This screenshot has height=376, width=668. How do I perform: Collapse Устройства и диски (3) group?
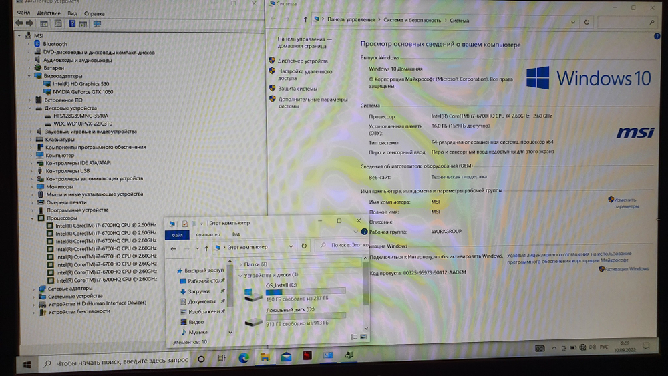pos(240,276)
